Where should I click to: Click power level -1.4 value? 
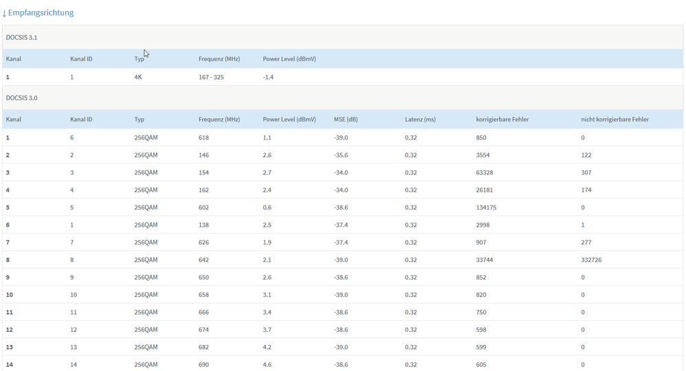[x=268, y=77]
